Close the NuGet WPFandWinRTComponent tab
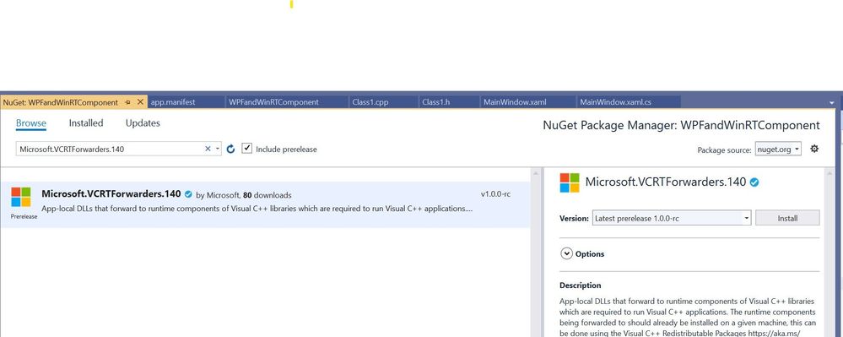This screenshot has height=337, width=843. point(140,101)
